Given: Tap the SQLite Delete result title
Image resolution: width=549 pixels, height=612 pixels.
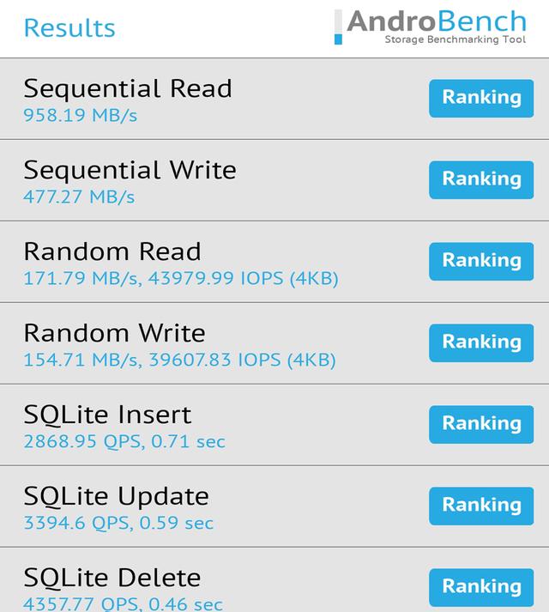Looking at the screenshot, I should click(x=112, y=577).
